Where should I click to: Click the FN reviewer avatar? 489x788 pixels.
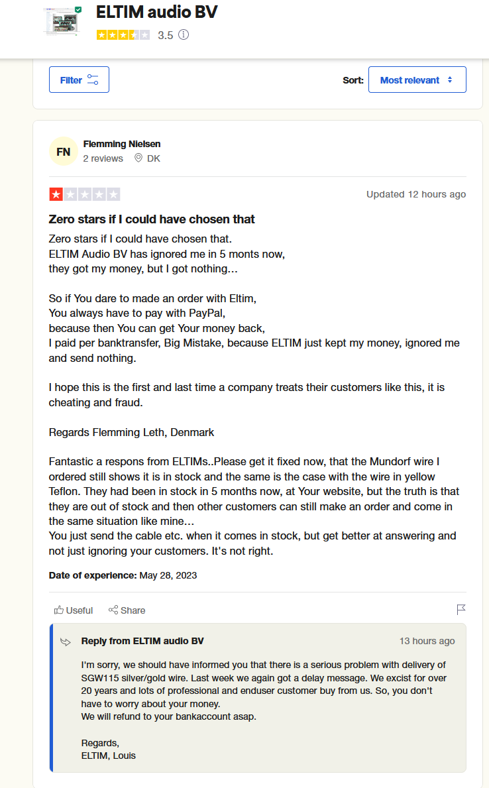64,151
